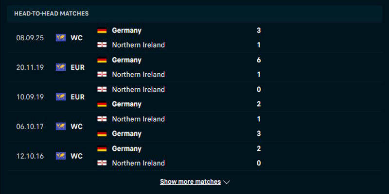This screenshot has height=194, width=389.
Task: Click world map icon for 20.11.19 match
Action: coord(61,67)
